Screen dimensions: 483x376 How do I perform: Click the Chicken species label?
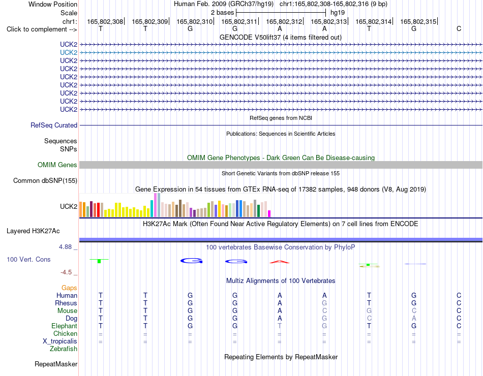tap(65, 334)
